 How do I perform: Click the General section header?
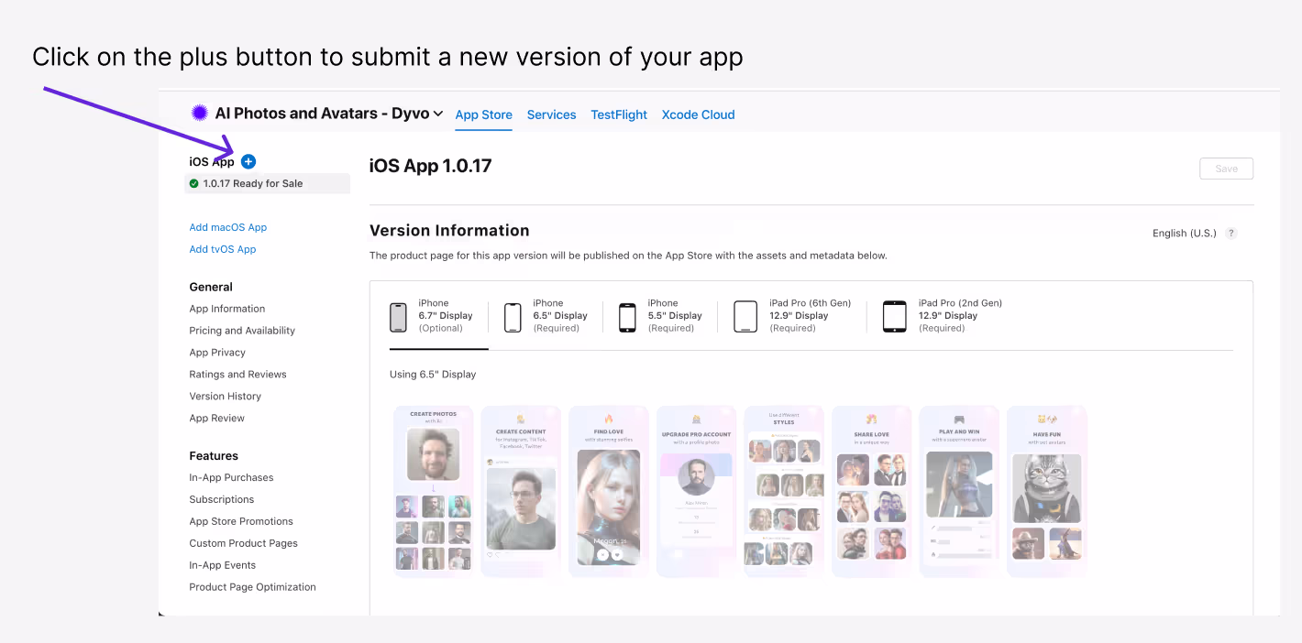point(211,287)
